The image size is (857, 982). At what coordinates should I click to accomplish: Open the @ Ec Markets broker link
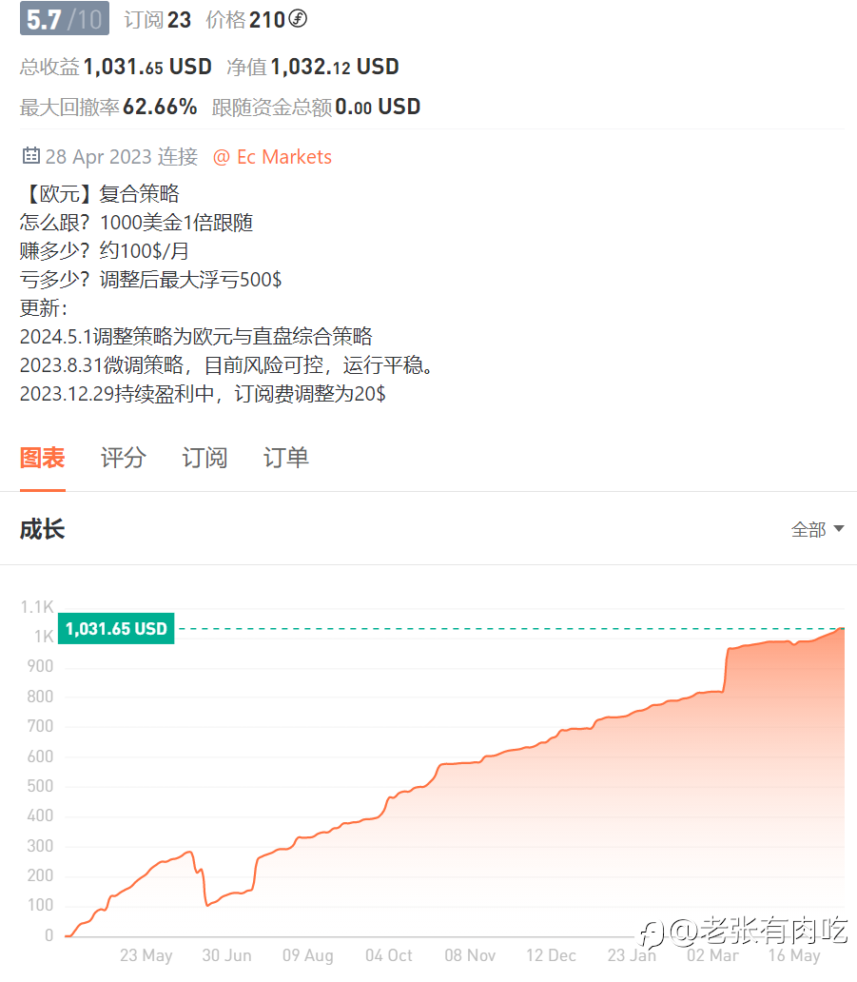click(x=272, y=157)
